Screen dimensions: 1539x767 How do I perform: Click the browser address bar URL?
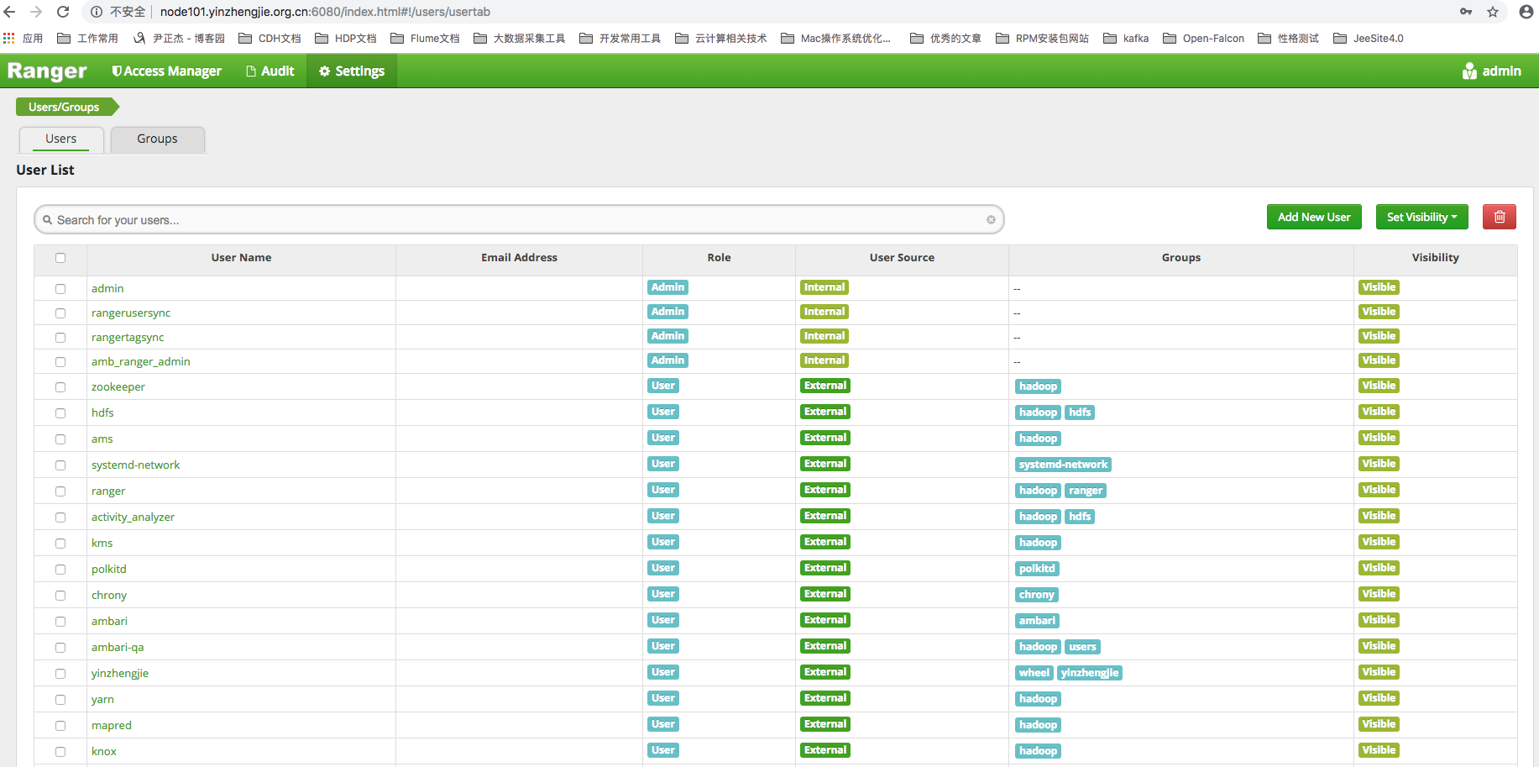click(x=325, y=12)
